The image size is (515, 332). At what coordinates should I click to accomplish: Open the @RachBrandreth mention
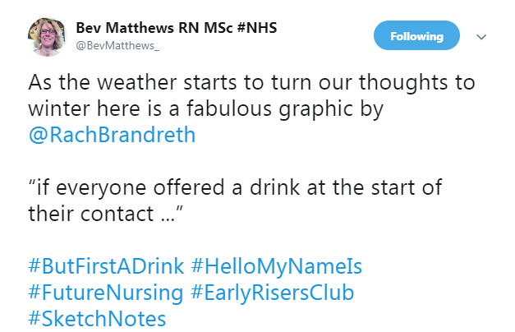coord(112,135)
